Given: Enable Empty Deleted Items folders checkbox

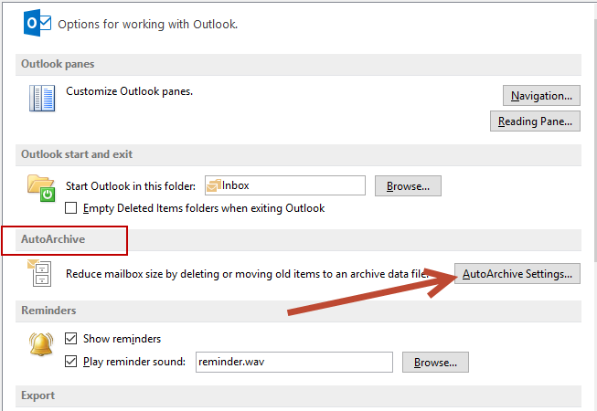Looking at the screenshot, I should 70,208.
